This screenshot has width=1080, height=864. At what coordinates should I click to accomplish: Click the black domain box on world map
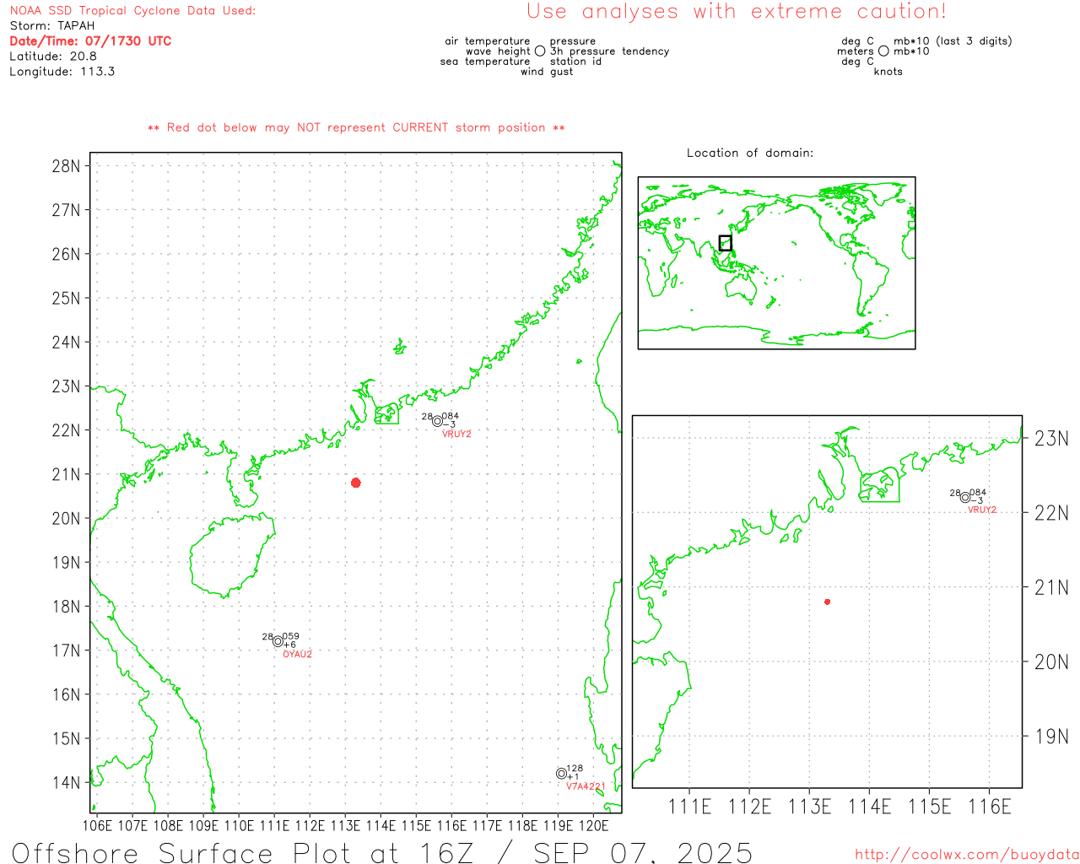click(x=725, y=243)
